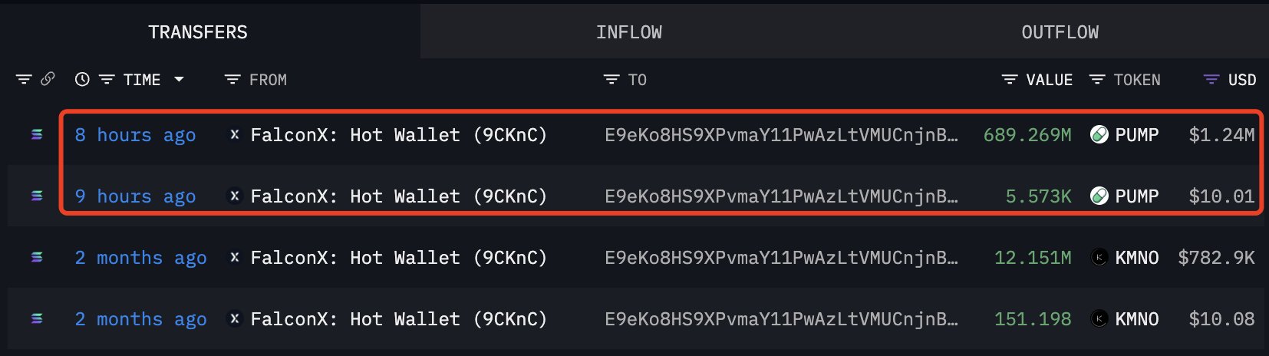Click FalconX entity icon in 9 hours row
Viewport: 1269px width, 356px height.
(235, 196)
